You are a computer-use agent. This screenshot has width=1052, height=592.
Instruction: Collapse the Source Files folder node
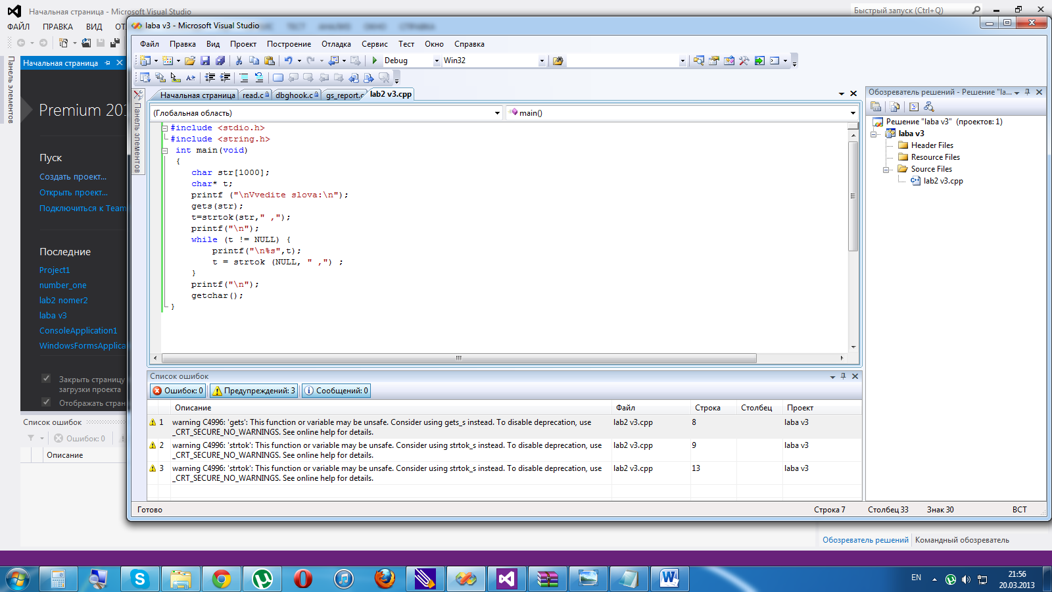886,169
